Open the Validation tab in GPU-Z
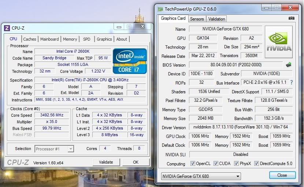 point(216,19)
